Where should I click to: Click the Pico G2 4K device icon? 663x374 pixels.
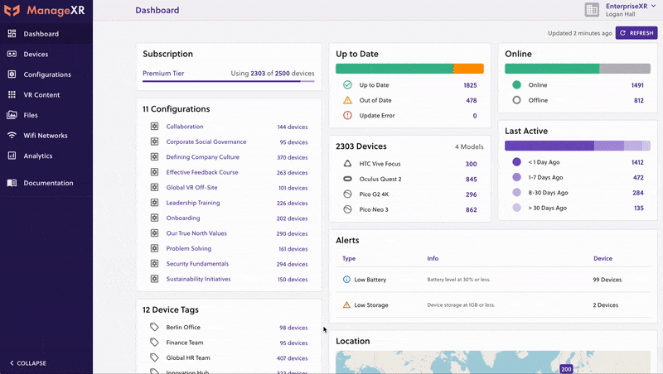click(347, 194)
